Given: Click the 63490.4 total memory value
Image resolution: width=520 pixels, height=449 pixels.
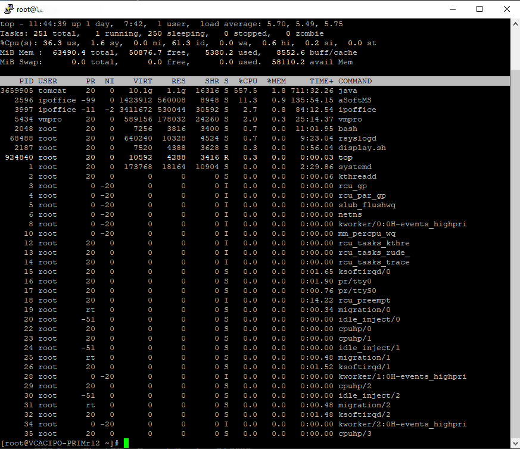Looking at the screenshot, I should click(x=69, y=53).
